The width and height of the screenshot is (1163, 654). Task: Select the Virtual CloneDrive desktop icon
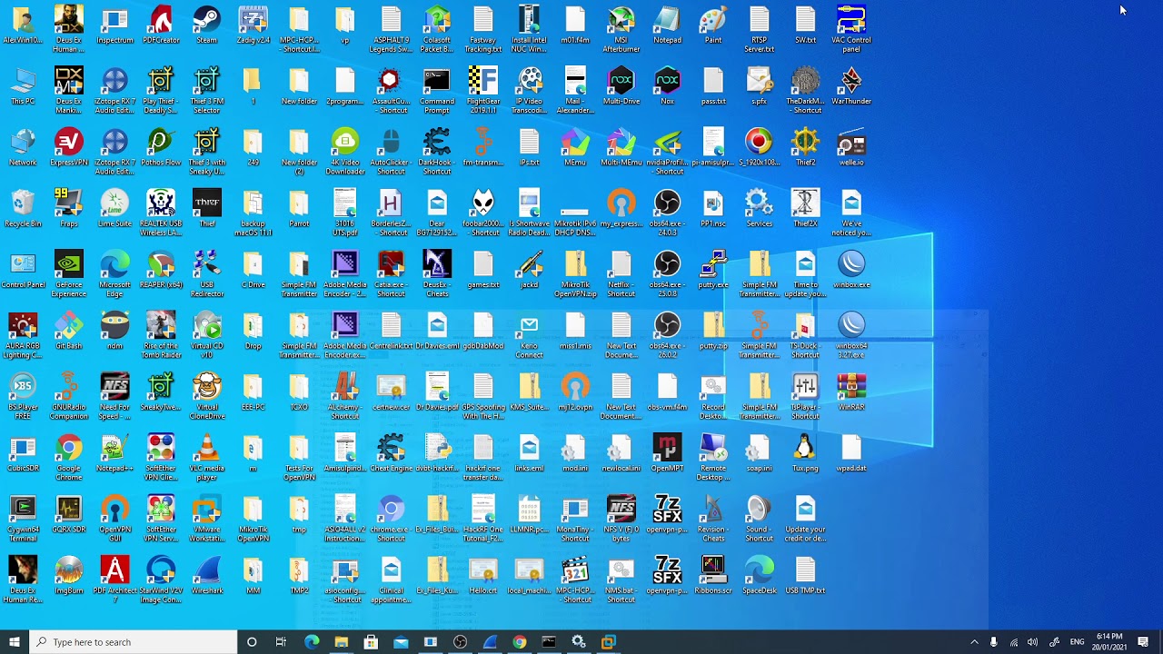(206, 397)
